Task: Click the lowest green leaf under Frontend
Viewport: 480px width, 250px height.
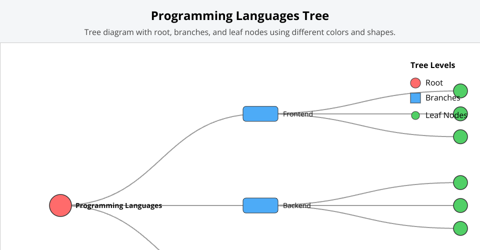Action: pyautogui.click(x=460, y=136)
